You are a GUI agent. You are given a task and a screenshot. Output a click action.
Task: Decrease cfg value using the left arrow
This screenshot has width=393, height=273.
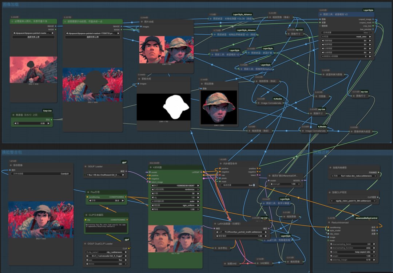coord(152,197)
